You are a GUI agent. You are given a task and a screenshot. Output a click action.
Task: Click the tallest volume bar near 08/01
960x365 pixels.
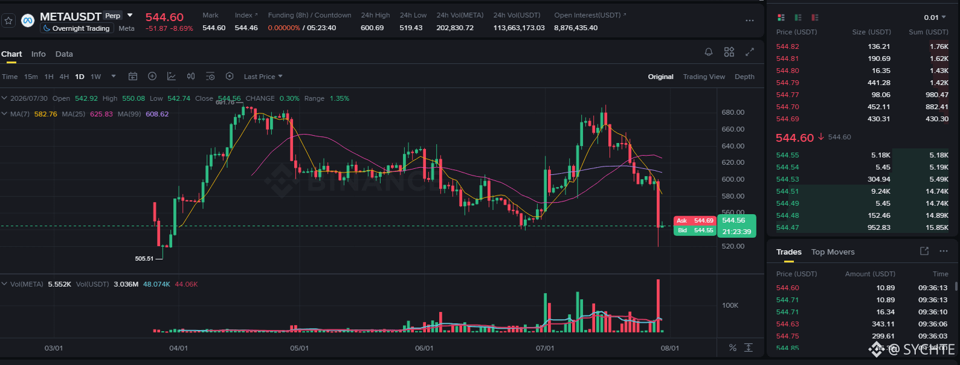pyautogui.click(x=658, y=305)
